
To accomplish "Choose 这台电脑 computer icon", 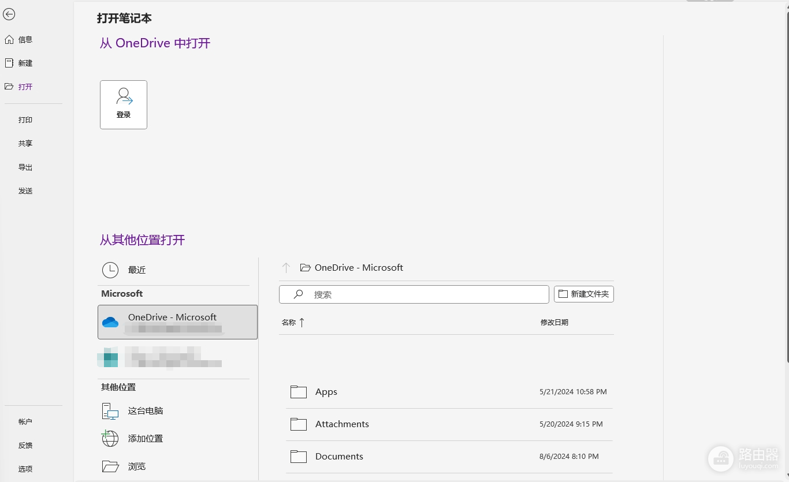I will click(x=110, y=411).
